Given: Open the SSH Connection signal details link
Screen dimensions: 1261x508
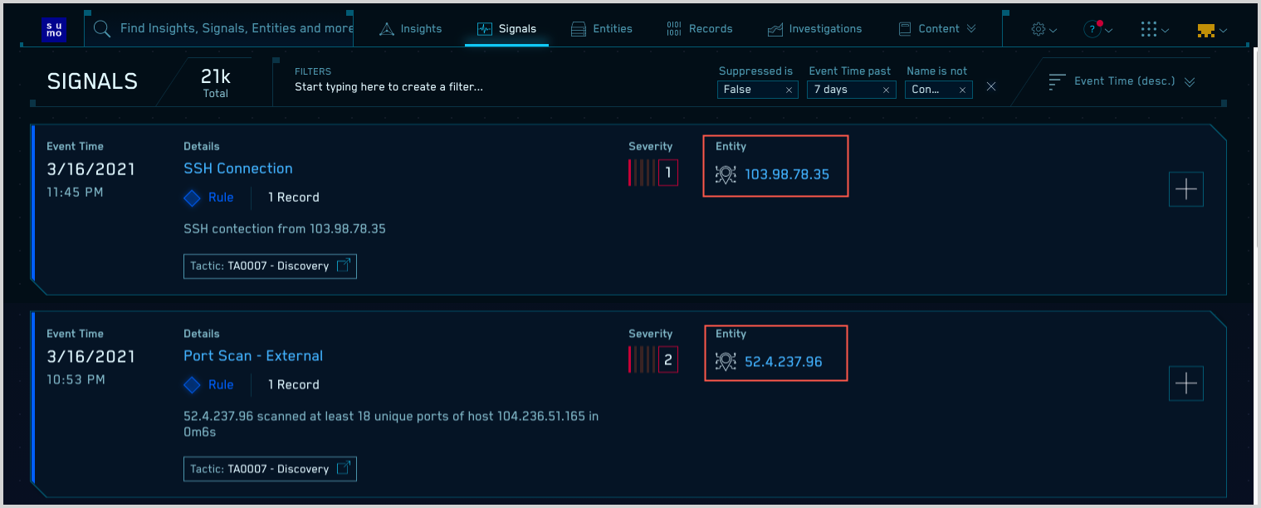Looking at the screenshot, I should point(238,169).
